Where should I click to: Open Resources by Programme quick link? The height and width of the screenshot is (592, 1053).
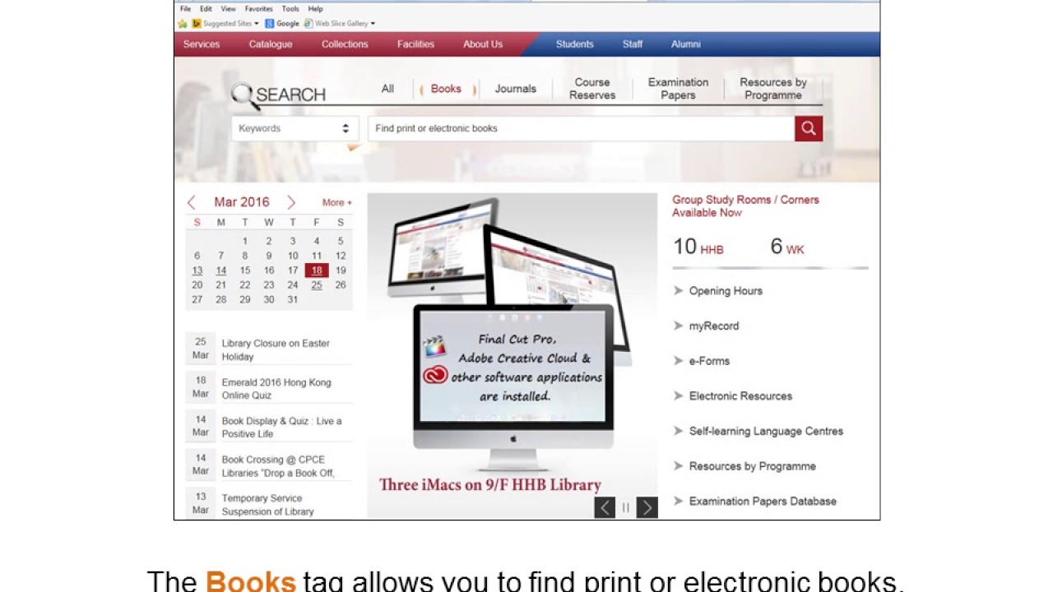click(x=753, y=466)
